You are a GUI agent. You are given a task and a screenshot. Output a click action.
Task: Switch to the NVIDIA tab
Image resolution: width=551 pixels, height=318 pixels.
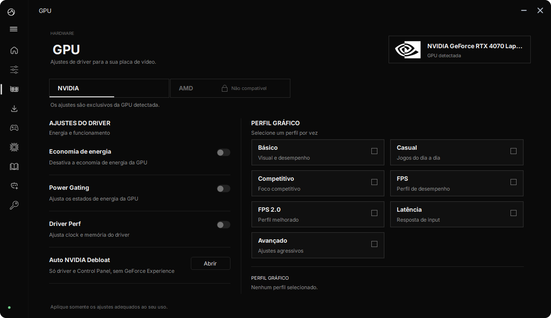pyautogui.click(x=109, y=88)
